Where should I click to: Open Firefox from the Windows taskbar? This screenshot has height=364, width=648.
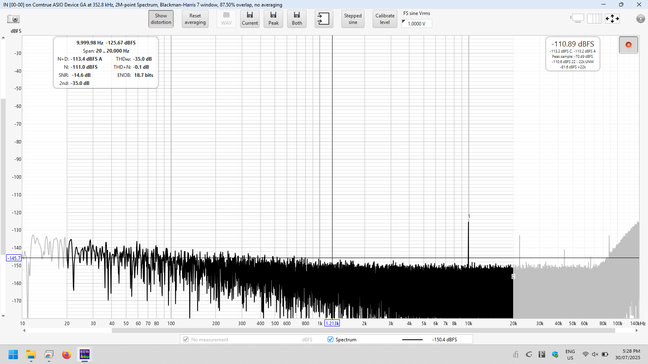click(x=66, y=355)
